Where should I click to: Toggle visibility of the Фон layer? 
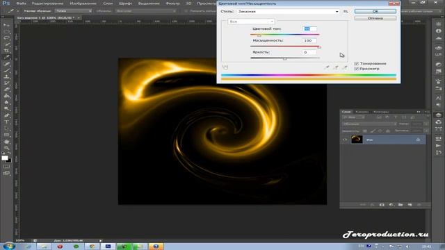tap(345, 140)
